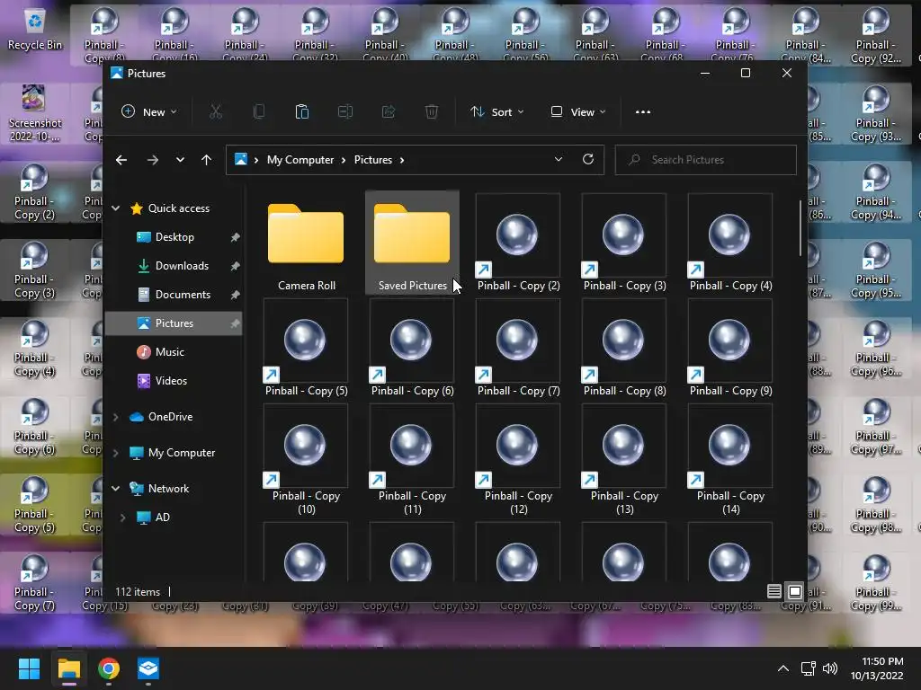Click the Share icon in toolbar

click(x=389, y=111)
